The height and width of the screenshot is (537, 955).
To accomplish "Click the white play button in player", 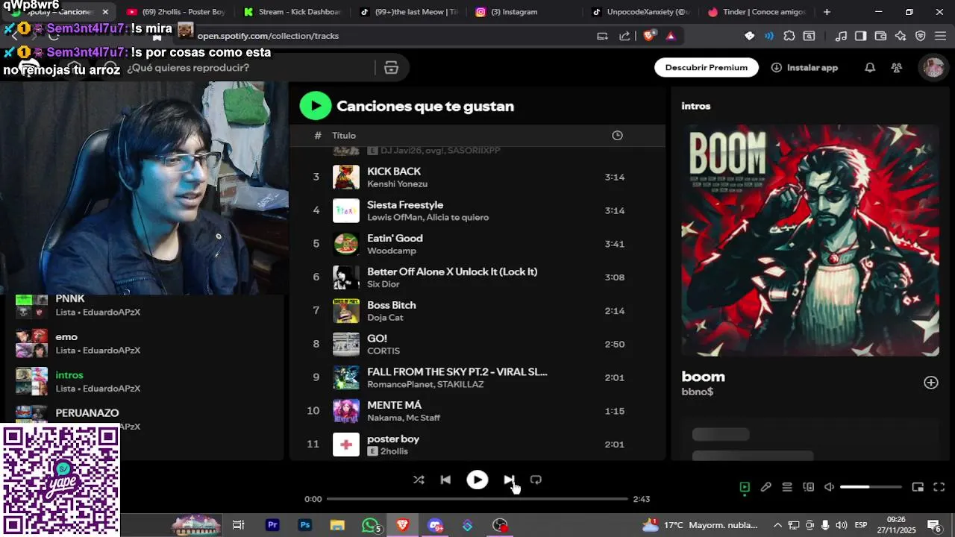I will coord(477,480).
